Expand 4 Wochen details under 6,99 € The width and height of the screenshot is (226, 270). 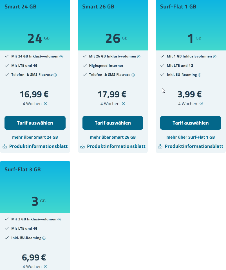point(46,267)
